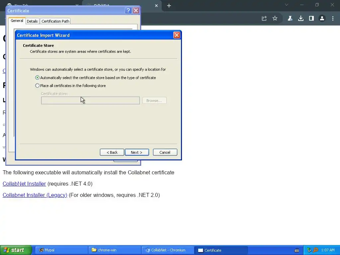This screenshot has height=255, width=340.
Task: Open the Windows start button
Action: pos(16,250)
